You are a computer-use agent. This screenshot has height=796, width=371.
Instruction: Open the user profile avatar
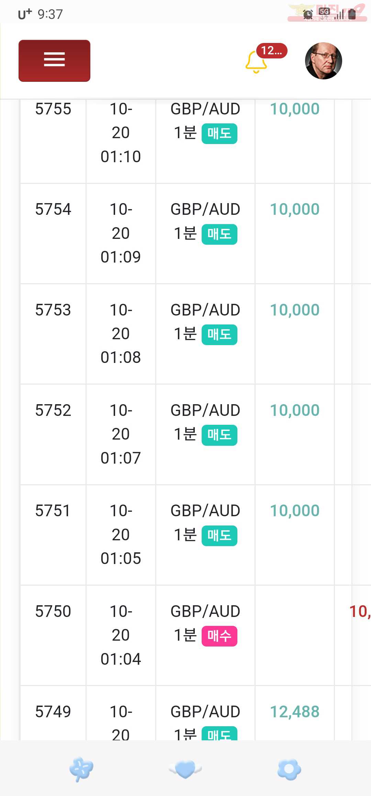pyautogui.click(x=323, y=61)
